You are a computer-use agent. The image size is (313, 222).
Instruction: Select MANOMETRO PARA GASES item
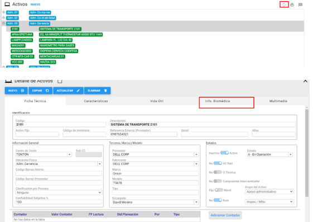57,45
